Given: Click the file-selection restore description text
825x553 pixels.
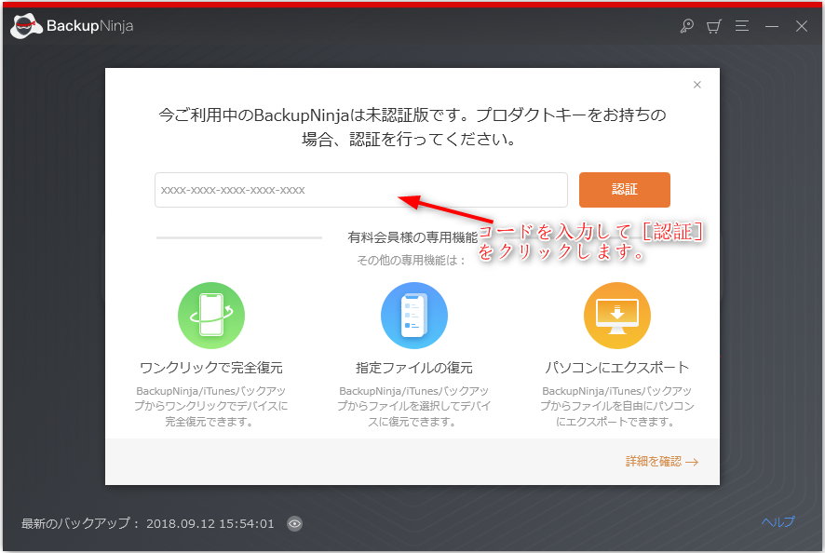Looking at the screenshot, I should click(414, 406).
